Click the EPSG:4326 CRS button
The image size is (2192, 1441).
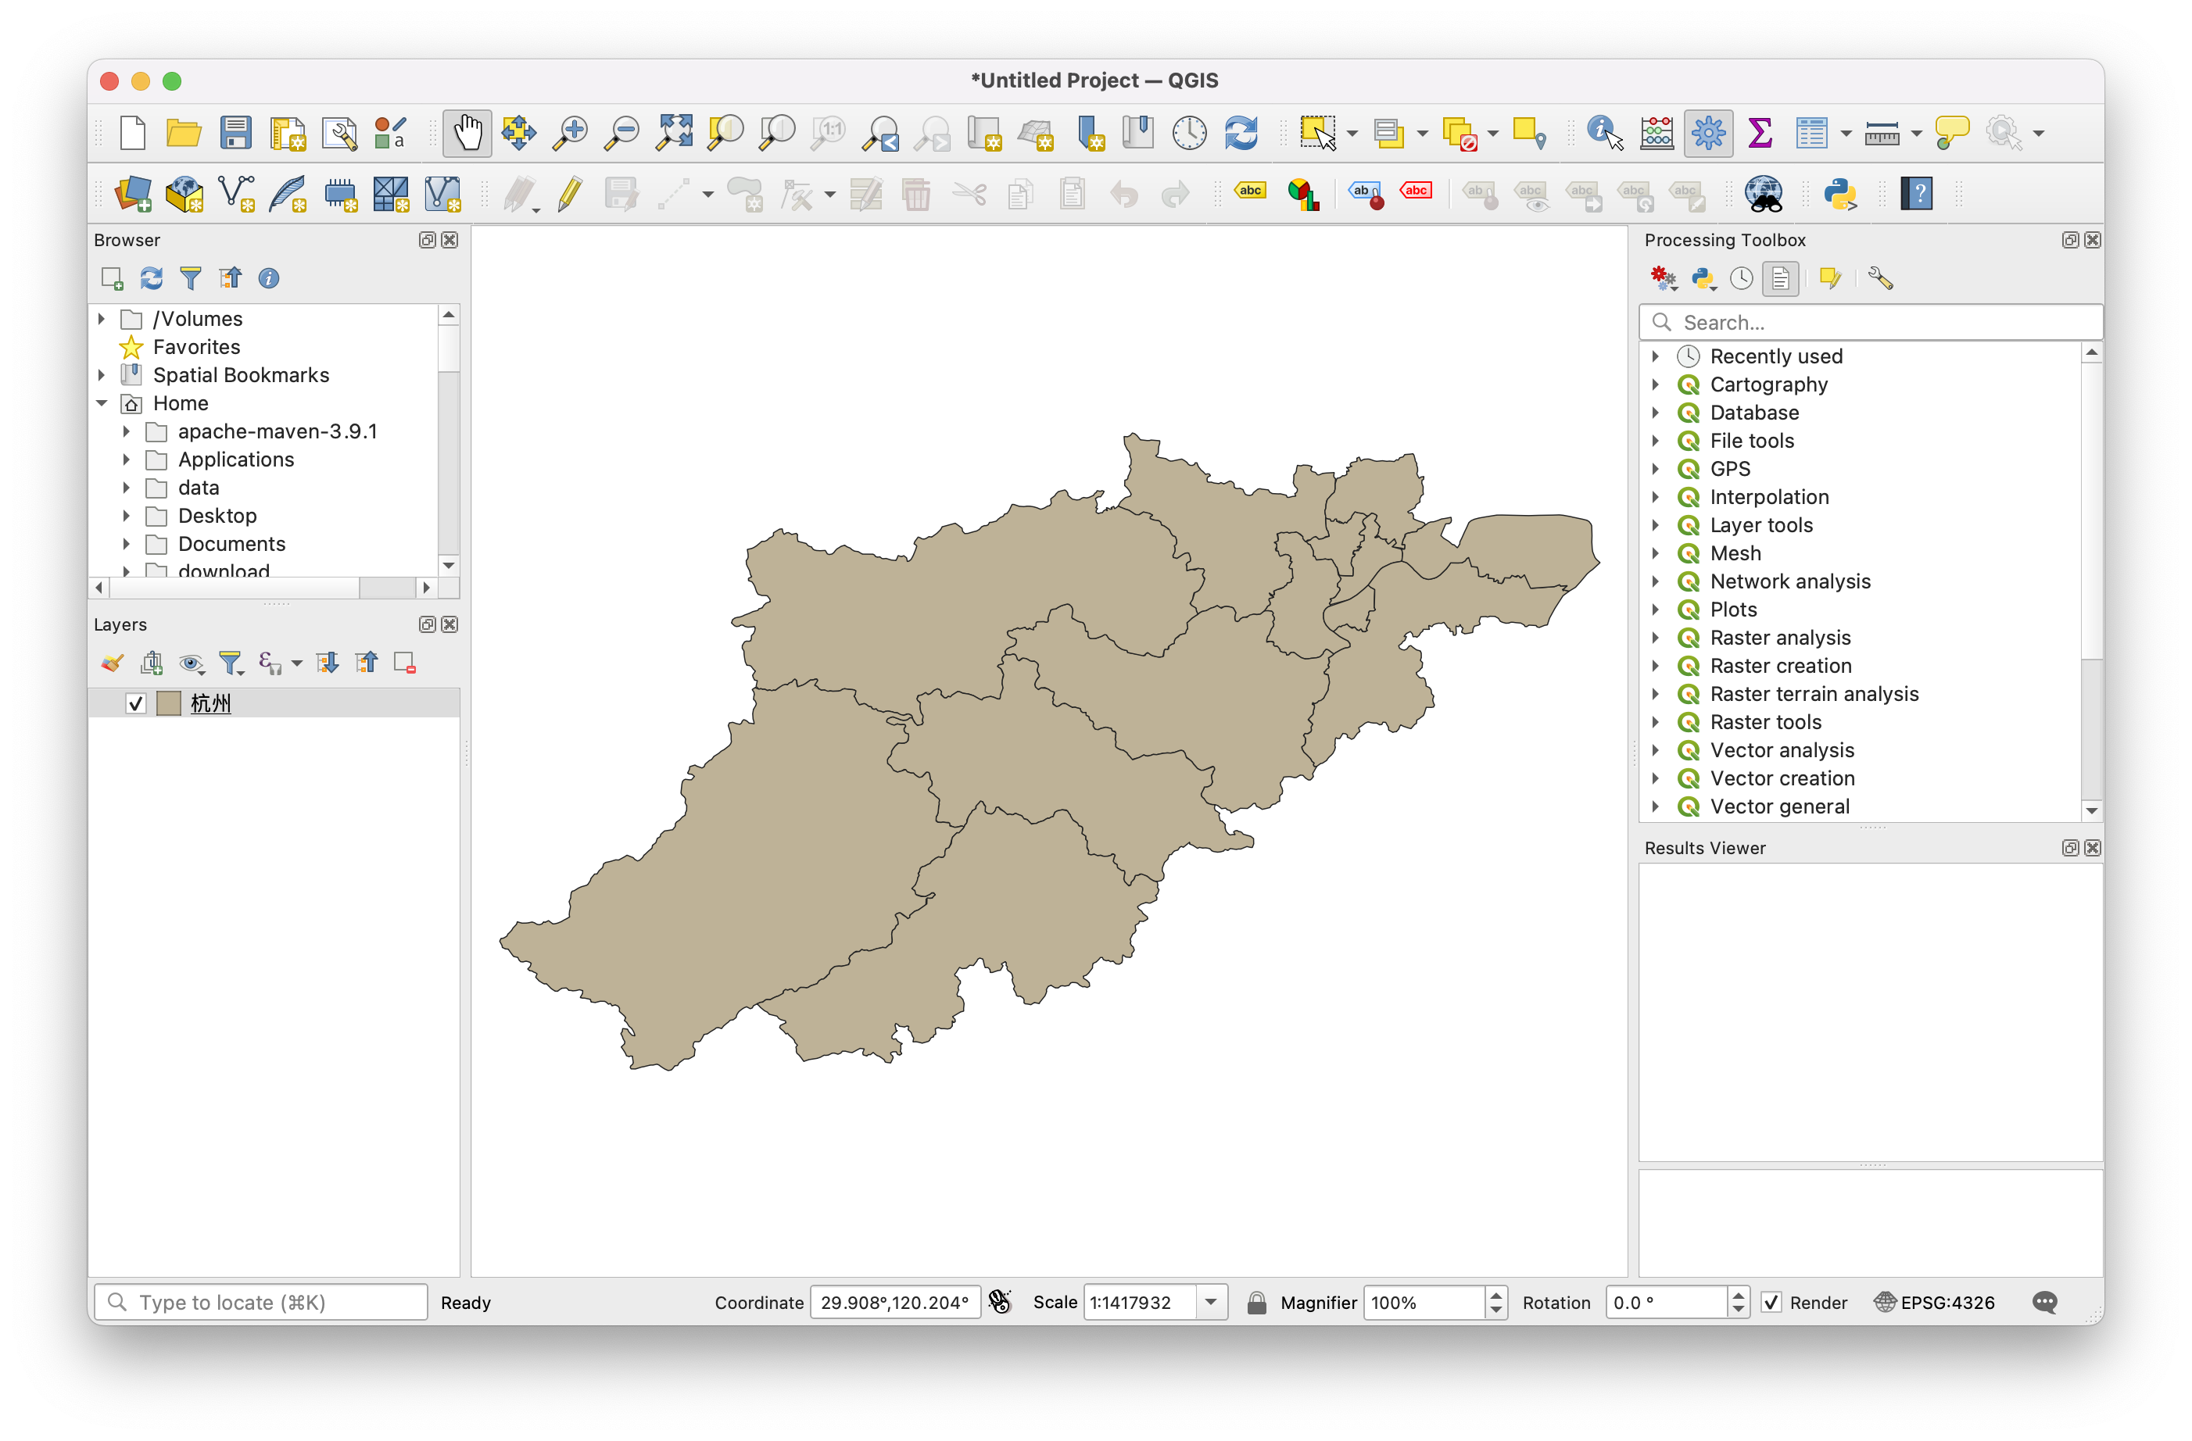tap(1935, 1302)
